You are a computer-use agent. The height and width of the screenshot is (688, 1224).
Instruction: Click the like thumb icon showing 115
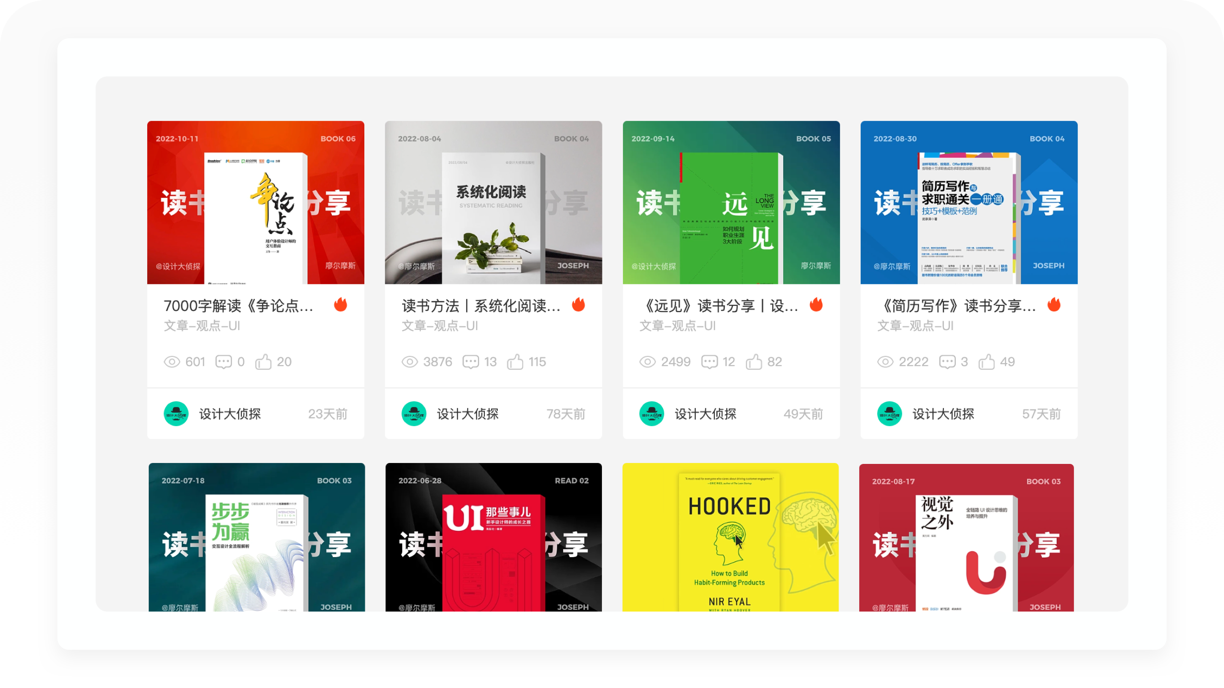click(515, 362)
